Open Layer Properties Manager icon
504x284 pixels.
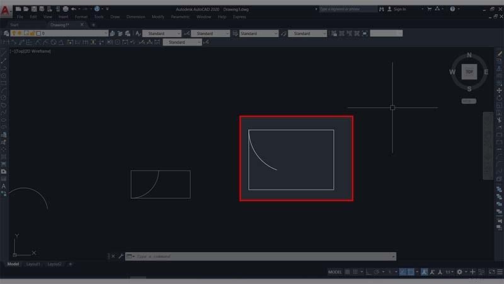point(6,33)
